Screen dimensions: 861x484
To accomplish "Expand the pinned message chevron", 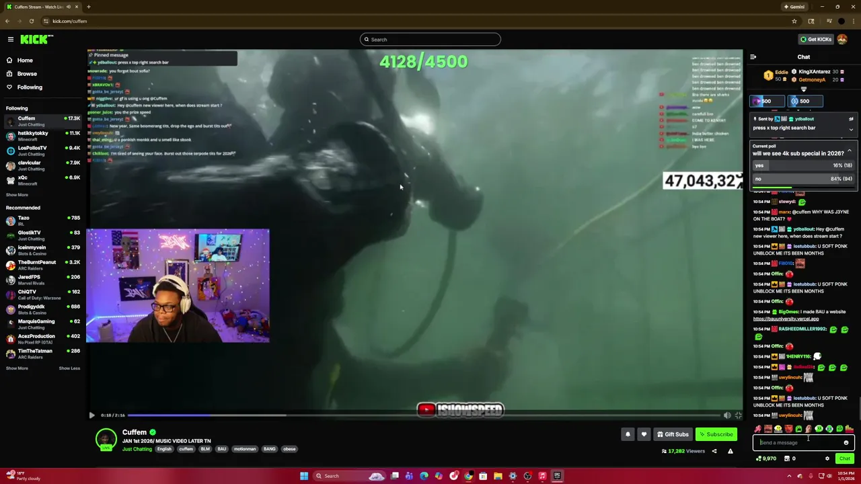I will coord(851,130).
